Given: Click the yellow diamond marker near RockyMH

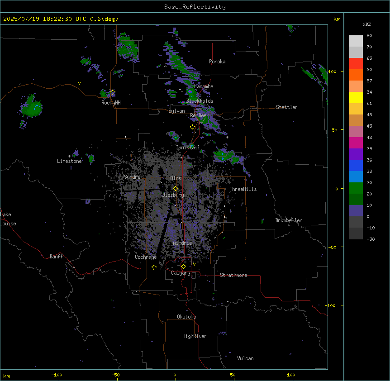Looking at the screenshot, I should 113,92.
